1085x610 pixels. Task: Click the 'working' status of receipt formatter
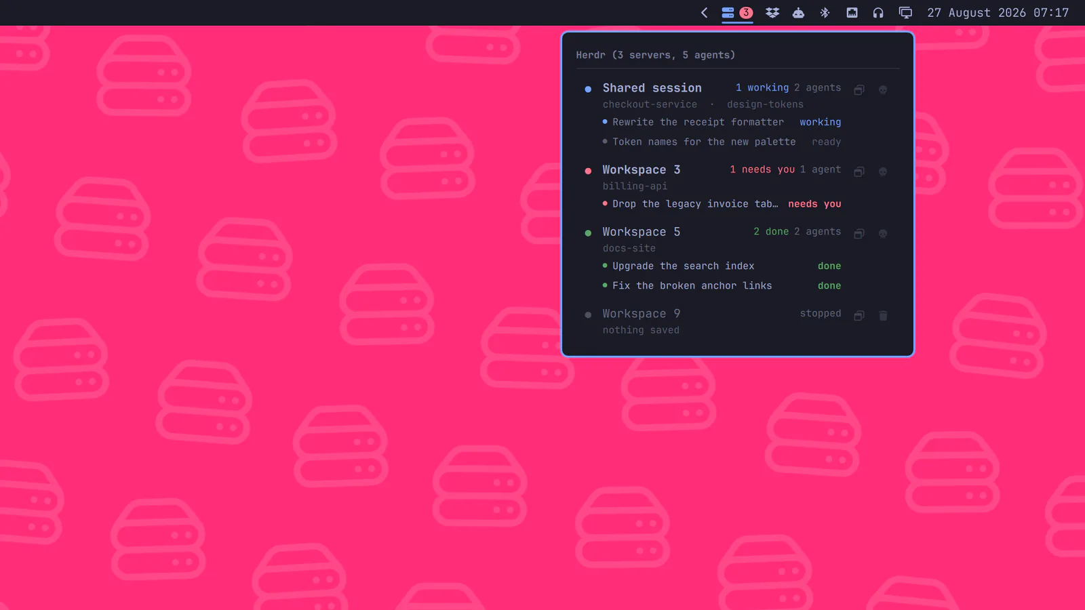[821, 123]
